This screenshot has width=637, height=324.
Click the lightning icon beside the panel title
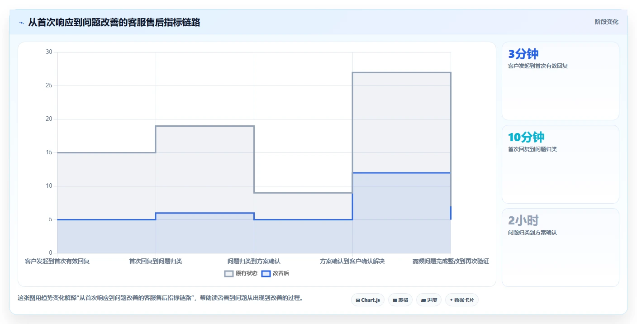pos(21,23)
